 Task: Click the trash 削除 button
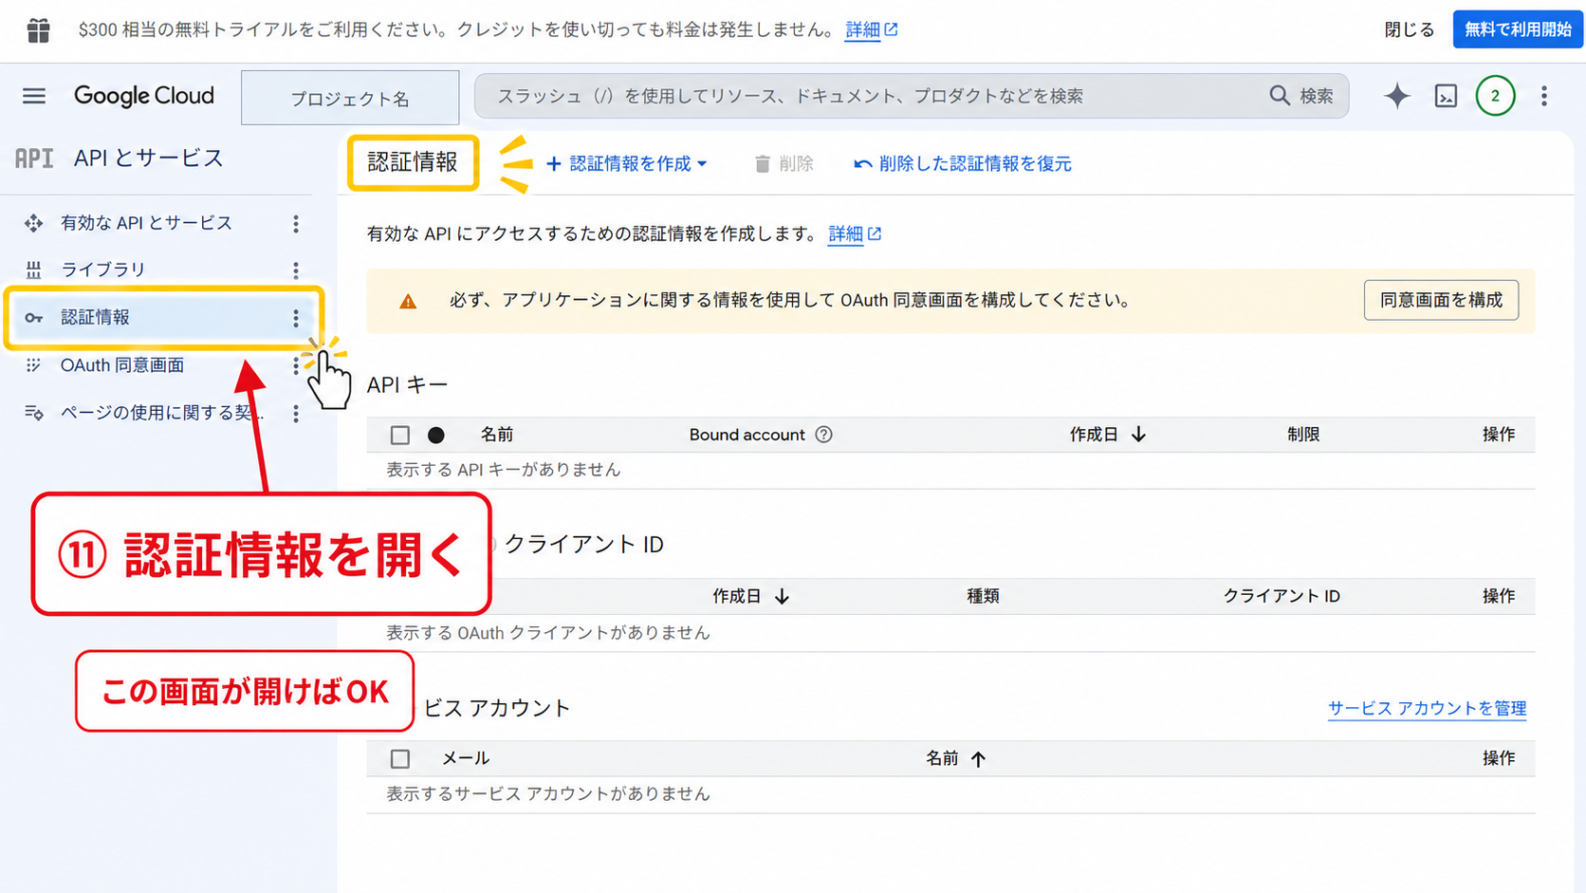784,164
